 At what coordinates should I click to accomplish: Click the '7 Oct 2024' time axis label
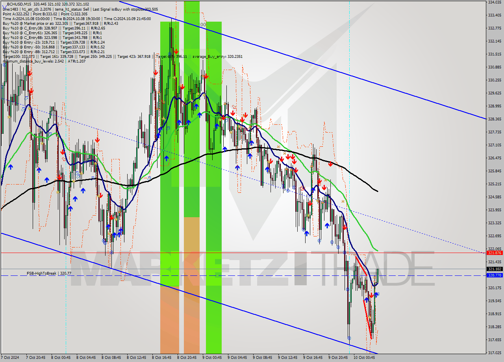coord(11,358)
